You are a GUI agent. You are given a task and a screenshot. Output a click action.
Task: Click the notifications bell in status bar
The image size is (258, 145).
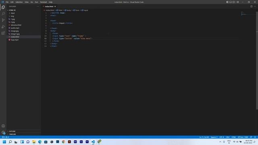pyautogui.click(x=255, y=137)
